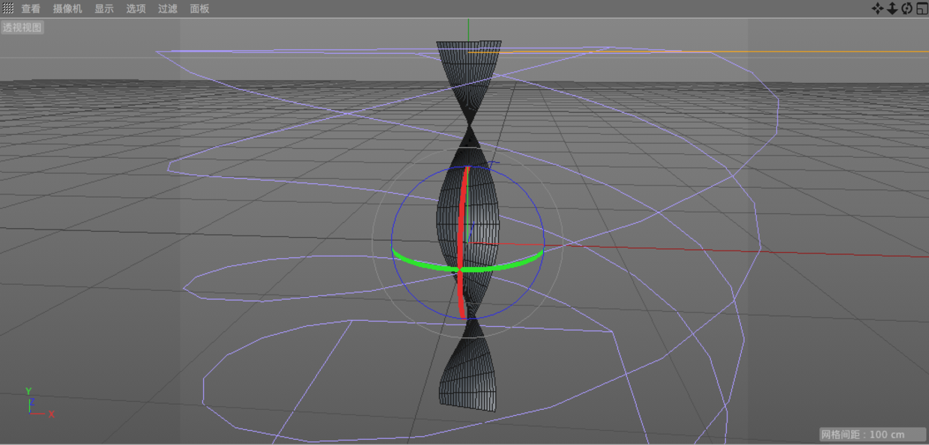Open the 摄像机 (Camera) menu
The image size is (929, 445).
(x=67, y=9)
